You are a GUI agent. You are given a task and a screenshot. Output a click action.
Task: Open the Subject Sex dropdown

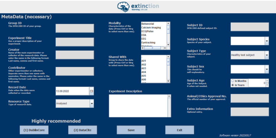point(267,70)
